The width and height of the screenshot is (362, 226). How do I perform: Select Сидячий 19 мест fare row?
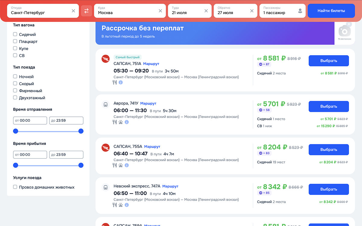(302, 162)
